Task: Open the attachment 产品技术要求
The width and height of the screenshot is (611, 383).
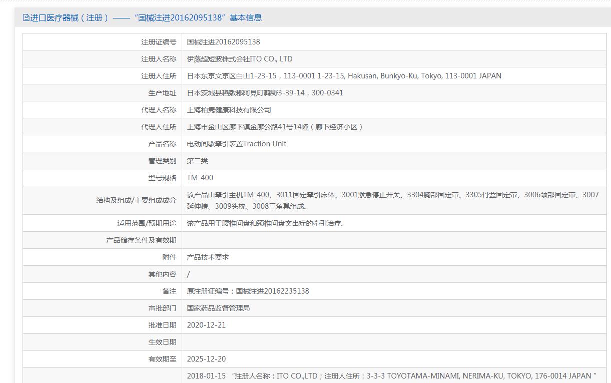Action: pyautogui.click(x=208, y=257)
